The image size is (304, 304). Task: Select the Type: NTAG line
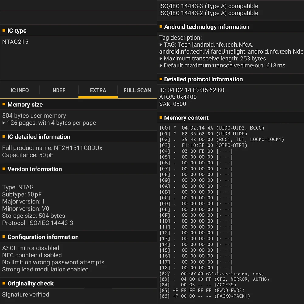pyautogui.click(x=18, y=187)
